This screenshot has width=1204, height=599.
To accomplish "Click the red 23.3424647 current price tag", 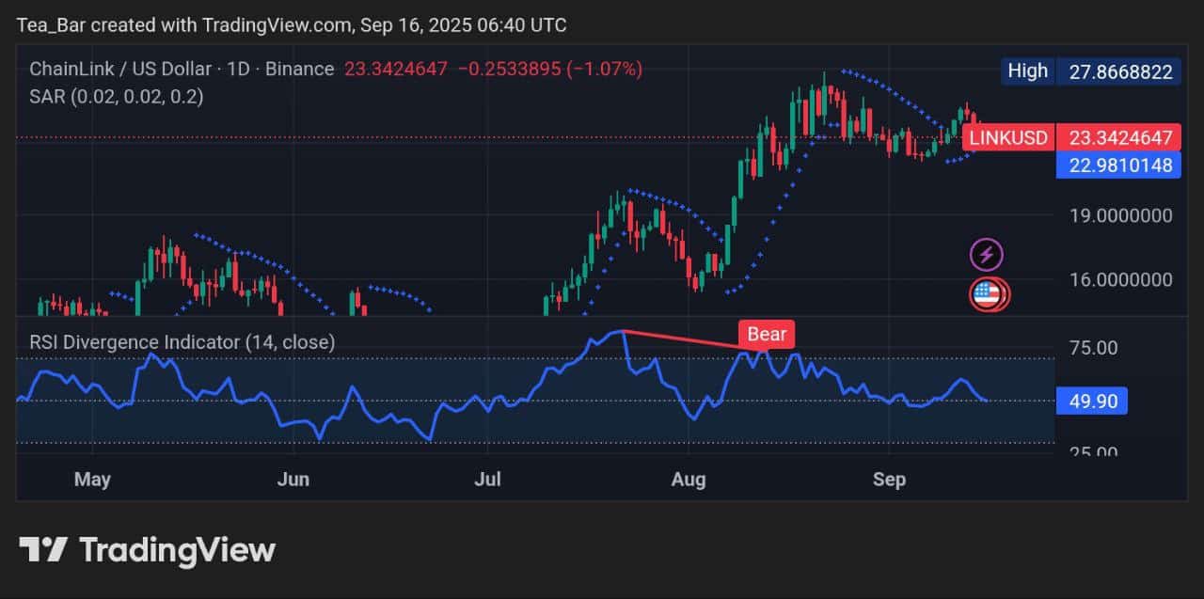I will pos(1118,137).
